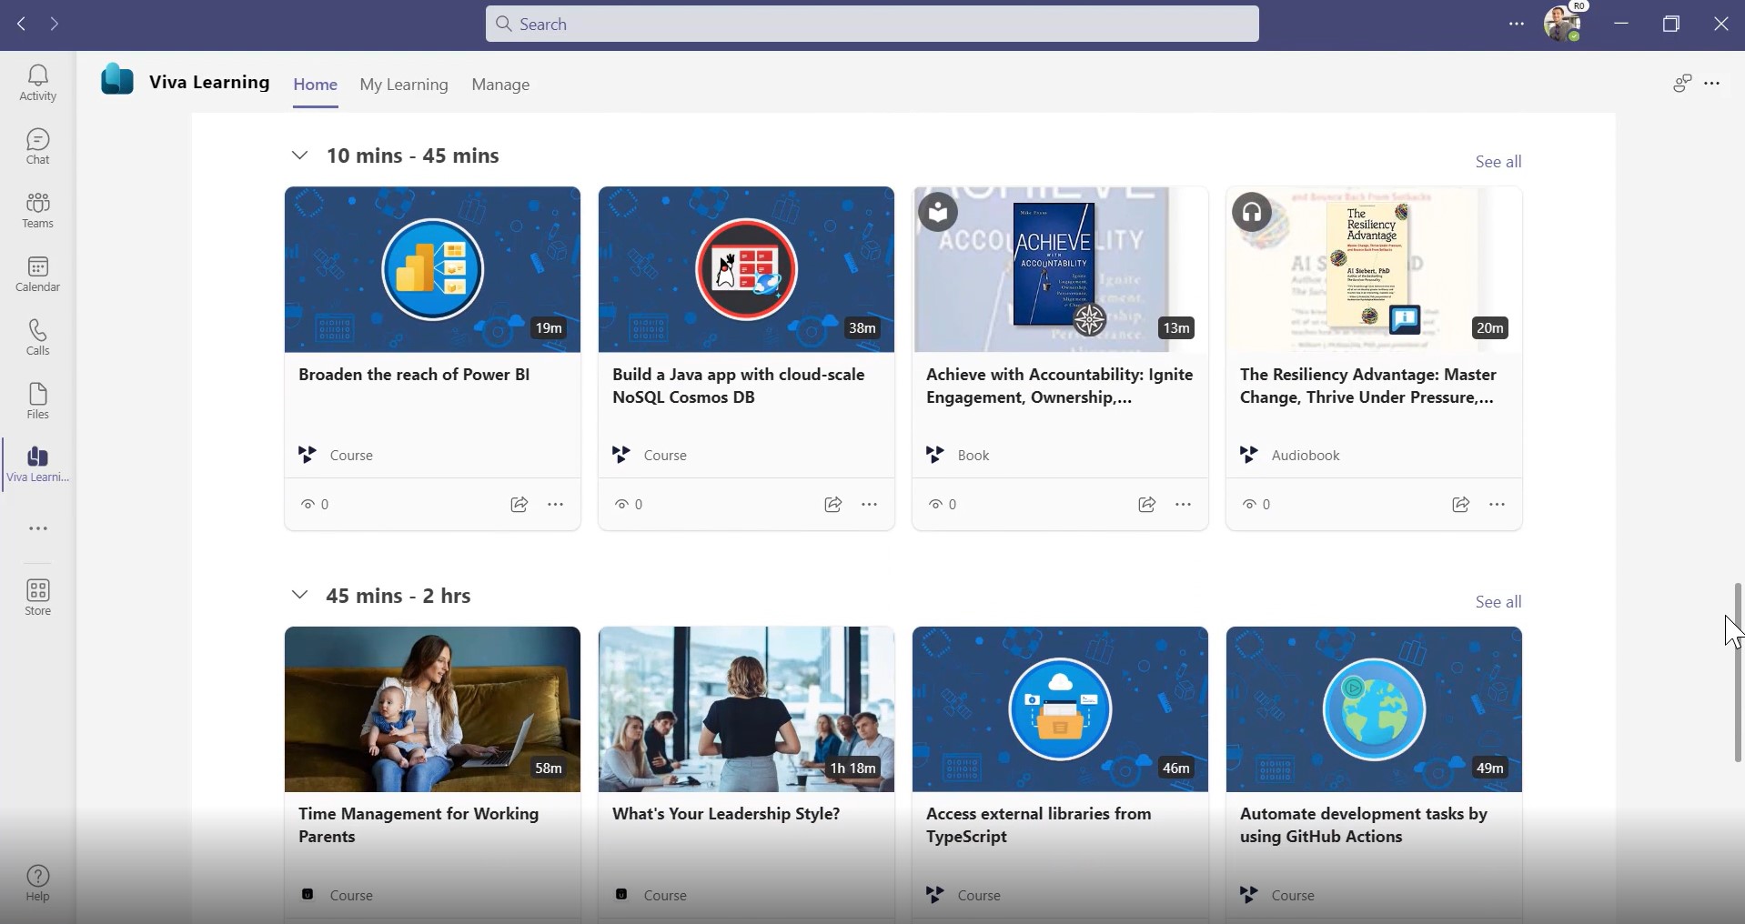Open Achieve with Accountability title link

[1060, 386]
